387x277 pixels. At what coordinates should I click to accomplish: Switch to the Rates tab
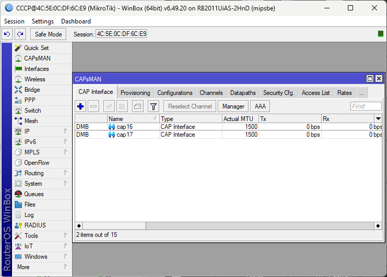[345, 93]
